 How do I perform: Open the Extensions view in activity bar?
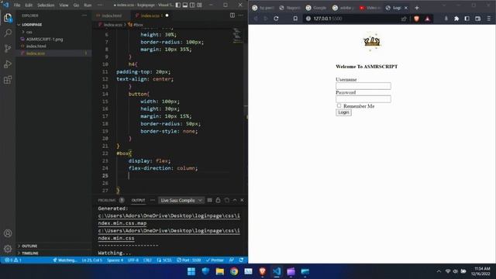tap(8, 80)
